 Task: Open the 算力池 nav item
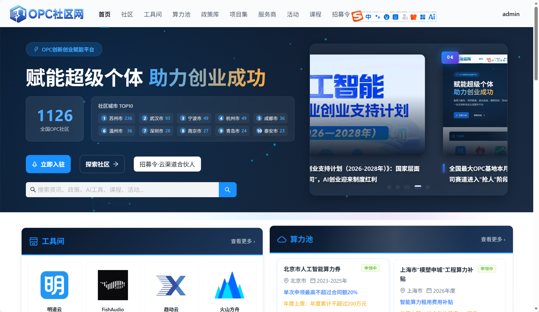pyautogui.click(x=181, y=14)
